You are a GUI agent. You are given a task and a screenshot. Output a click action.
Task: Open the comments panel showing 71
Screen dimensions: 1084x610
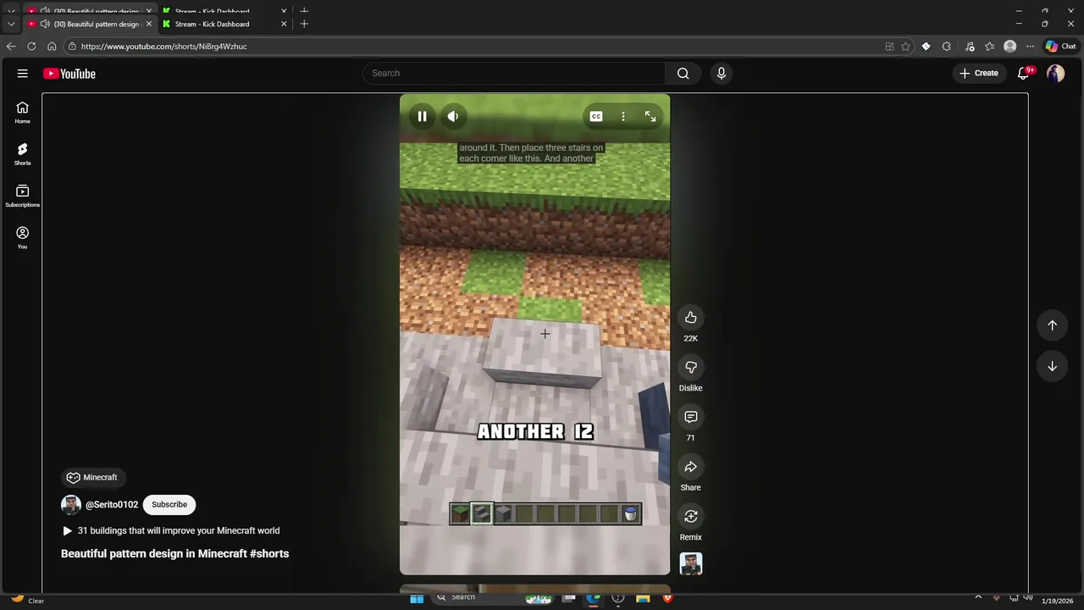691,417
